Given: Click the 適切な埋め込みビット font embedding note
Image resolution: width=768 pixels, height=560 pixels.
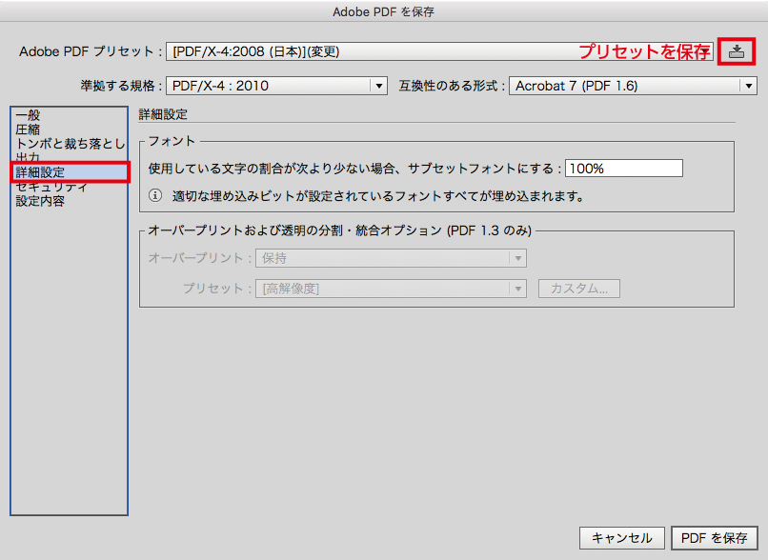Looking at the screenshot, I should [378, 196].
